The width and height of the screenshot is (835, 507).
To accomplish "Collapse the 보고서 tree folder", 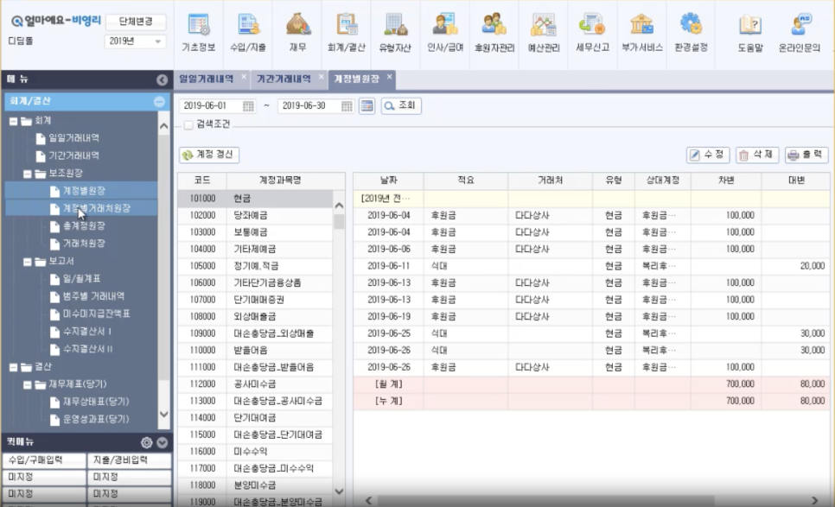I will (28, 262).
